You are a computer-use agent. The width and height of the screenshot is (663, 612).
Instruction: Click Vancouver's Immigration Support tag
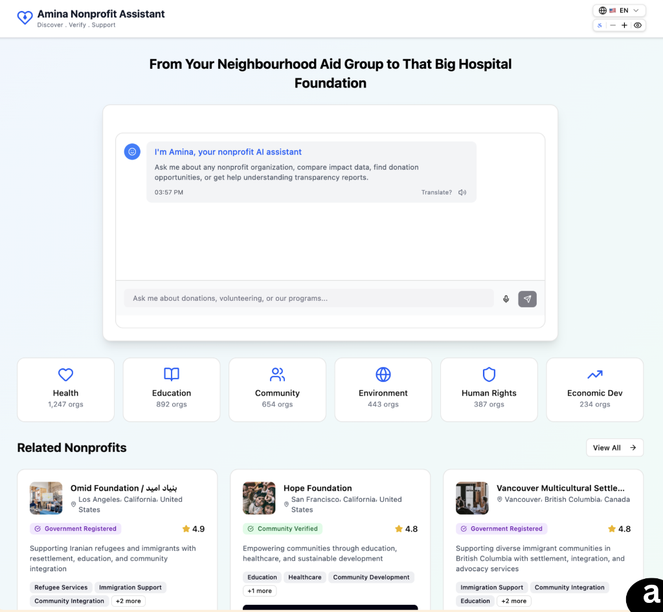pyautogui.click(x=492, y=587)
